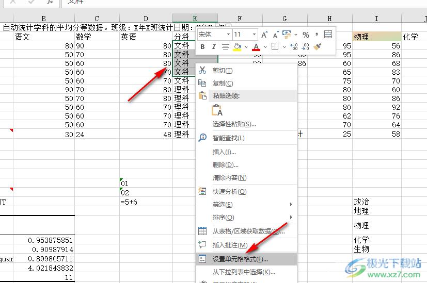This screenshot has width=427, height=283.
Task: Click the cell containing =5+6
Action: [x=146, y=202]
